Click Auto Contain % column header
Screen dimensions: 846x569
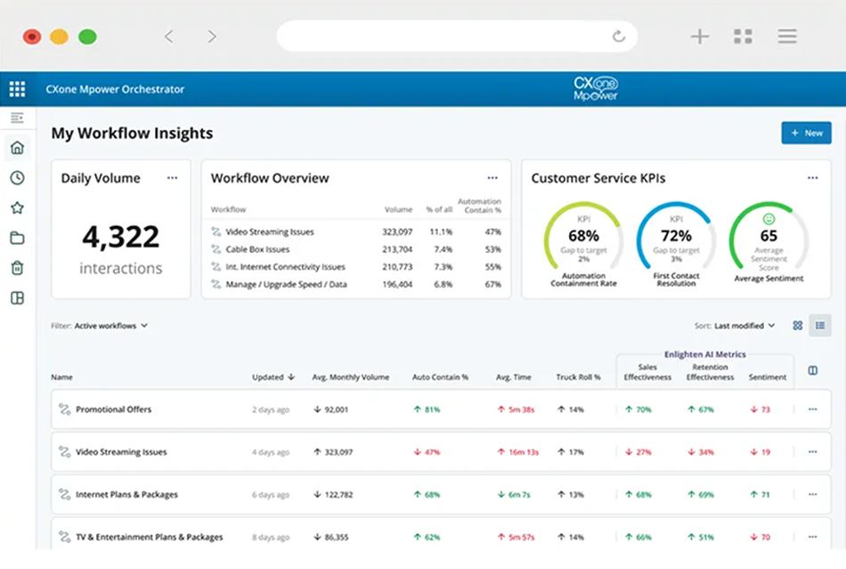[440, 377]
